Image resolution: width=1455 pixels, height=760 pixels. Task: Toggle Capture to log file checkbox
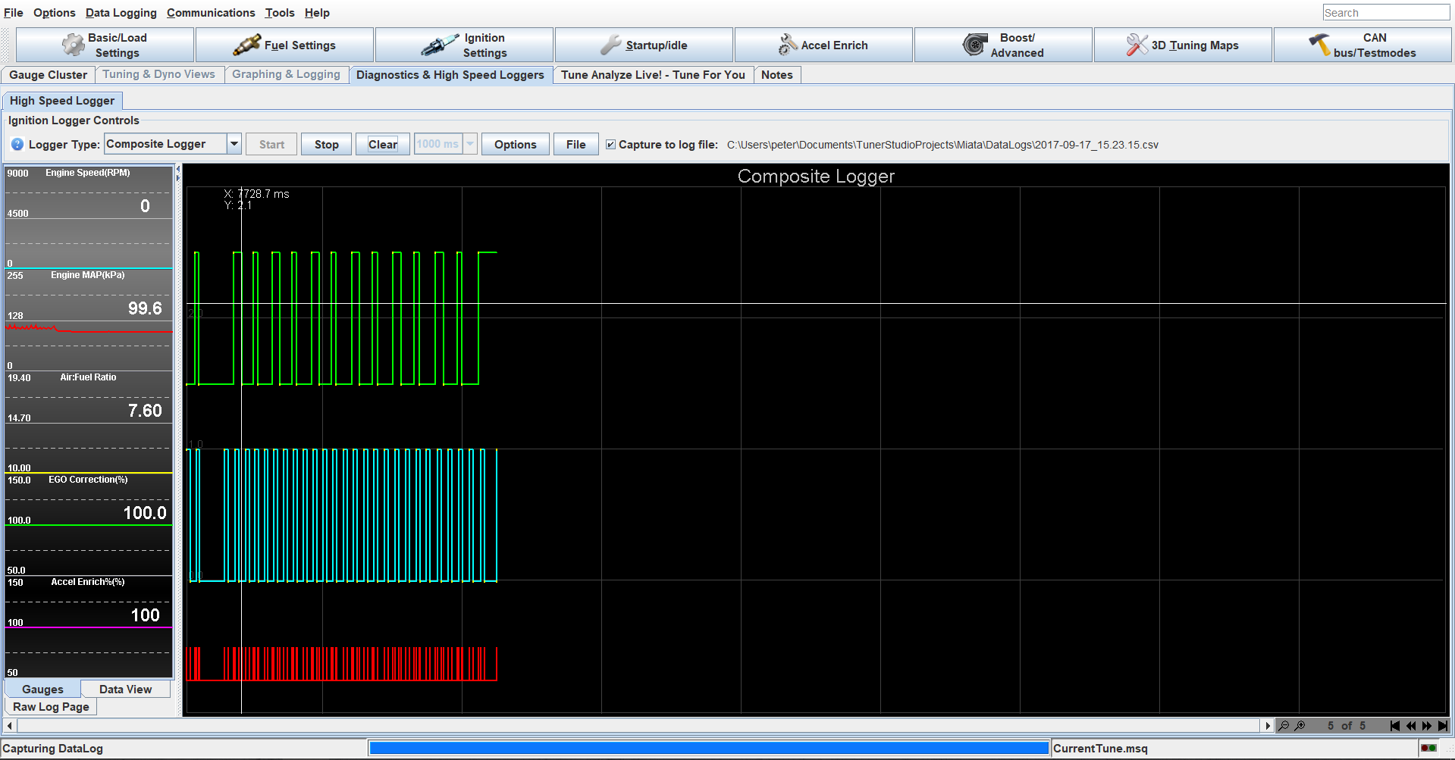coord(610,145)
